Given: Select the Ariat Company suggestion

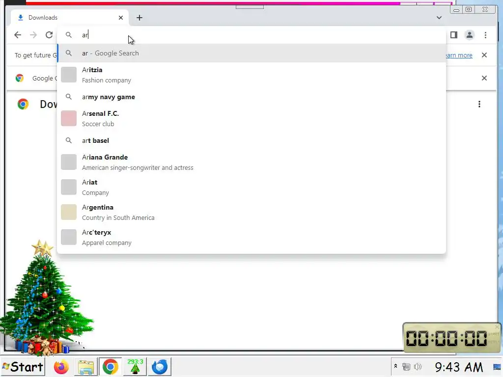Looking at the screenshot, I should [x=251, y=187].
